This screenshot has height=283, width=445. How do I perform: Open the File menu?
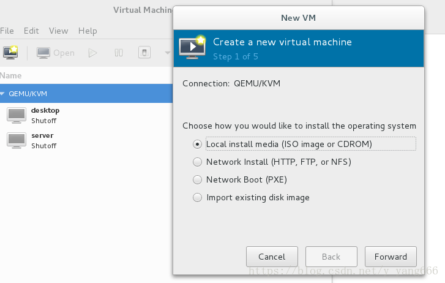[7, 31]
